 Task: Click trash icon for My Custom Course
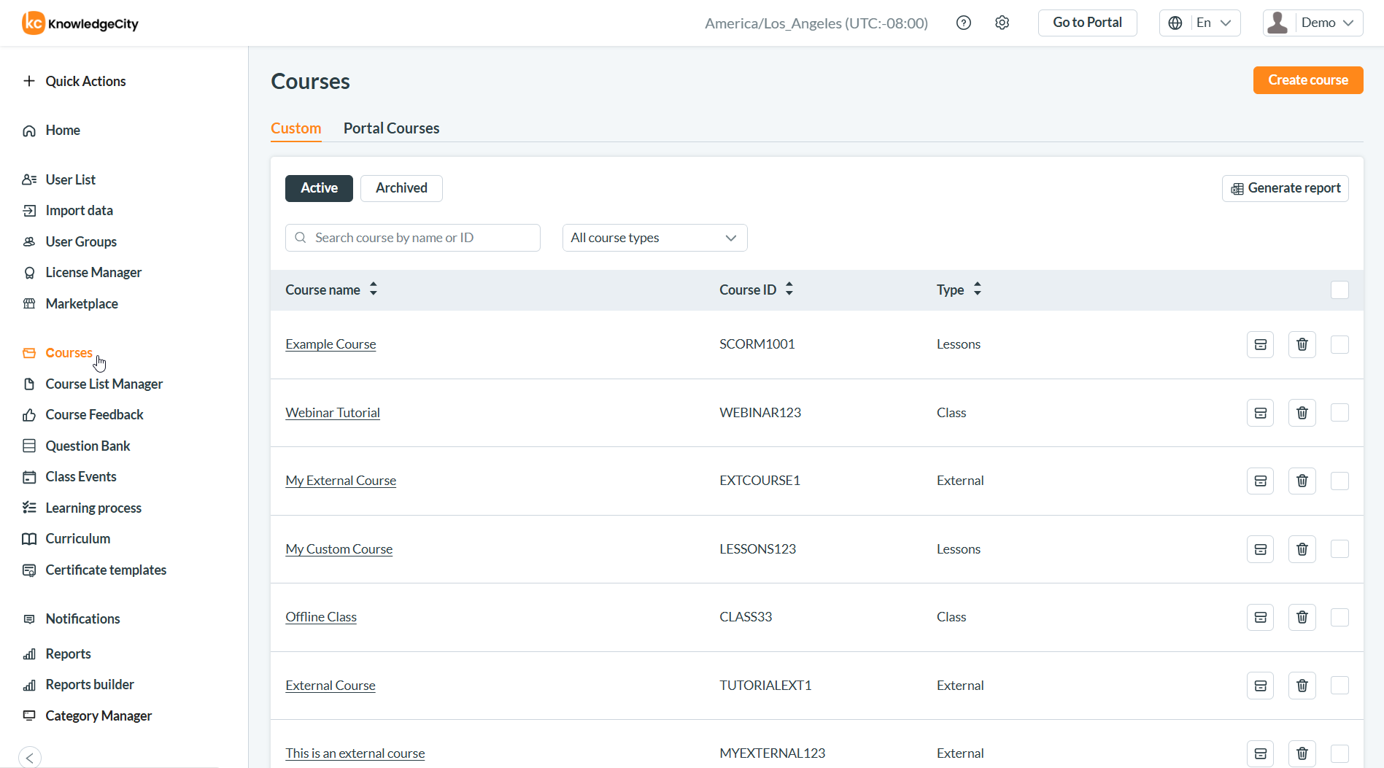tap(1302, 549)
